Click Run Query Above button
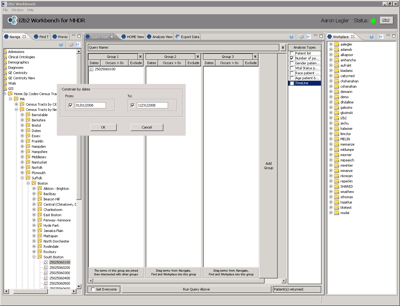Viewport: 400px width, 306px height. 196,289
